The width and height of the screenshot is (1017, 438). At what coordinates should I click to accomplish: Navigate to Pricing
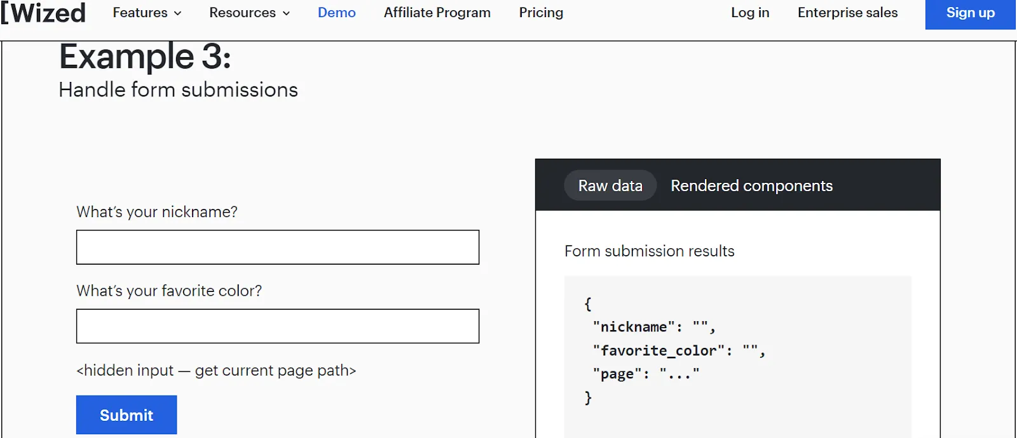tap(541, 13)
